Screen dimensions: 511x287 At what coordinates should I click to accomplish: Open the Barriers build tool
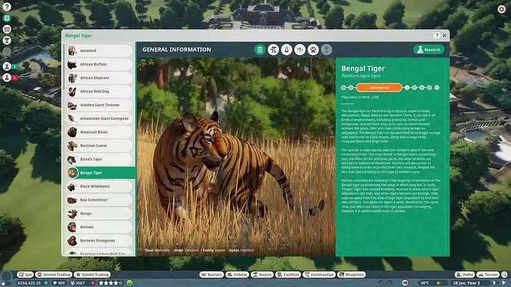(211, 275)
